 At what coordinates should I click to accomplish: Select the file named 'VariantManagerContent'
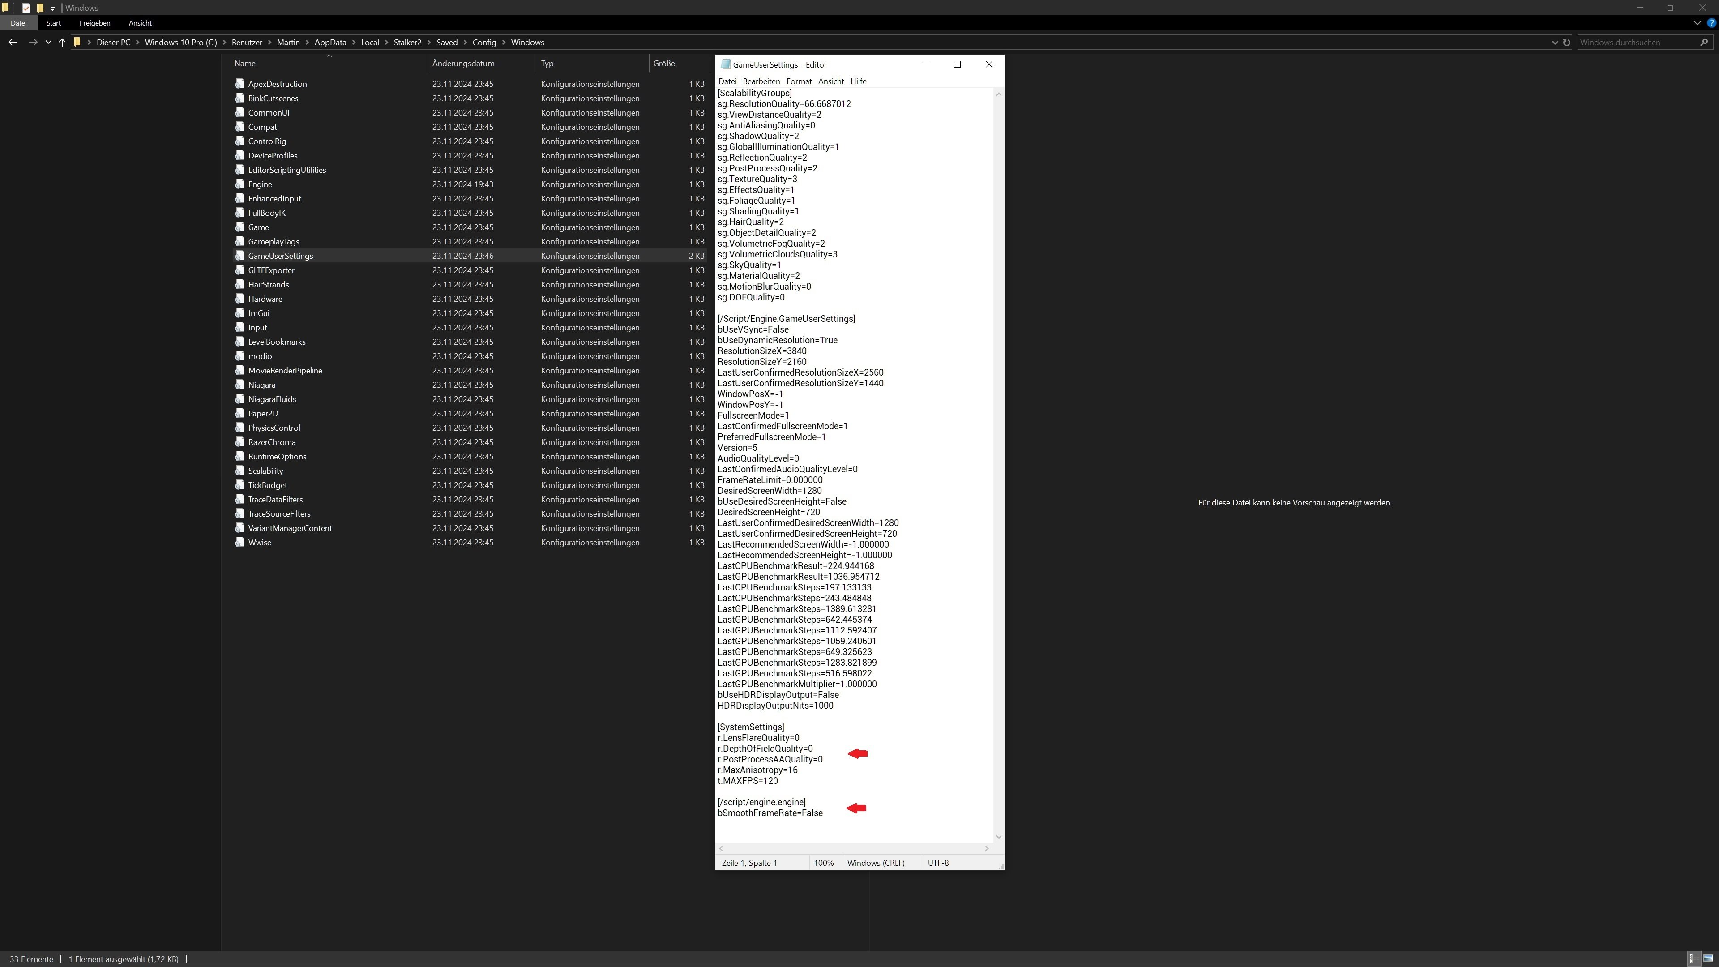pyautogui.click(x=290, y=528)
